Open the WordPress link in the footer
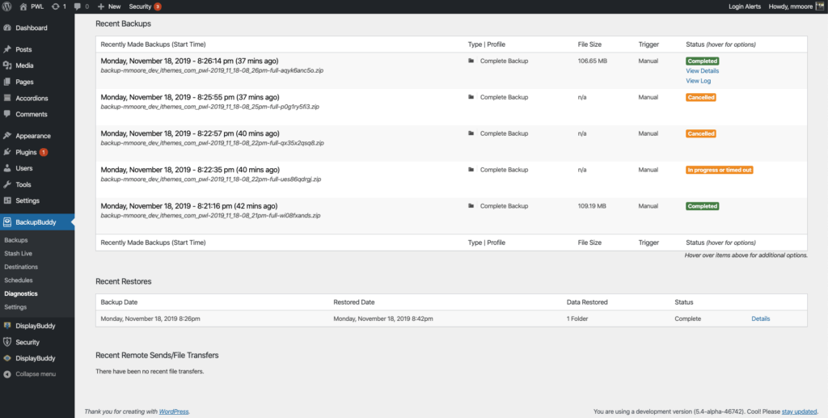Image resolution: width=828 pixels, height=418 pixels. click(x=174, y=412)
